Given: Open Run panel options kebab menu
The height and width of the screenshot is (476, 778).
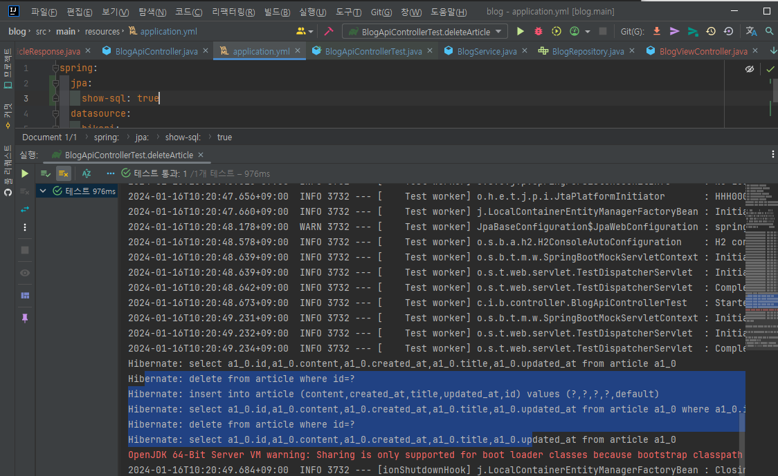Looking at the screenshot, I should click(772, 155).
